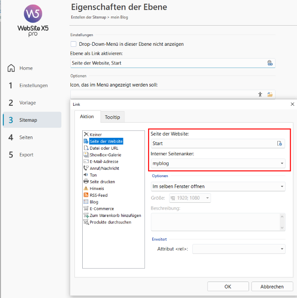Confirm the link with OK button

pos(228,287)
